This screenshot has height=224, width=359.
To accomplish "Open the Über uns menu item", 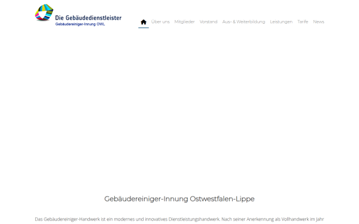I will (x=160, y=22).
